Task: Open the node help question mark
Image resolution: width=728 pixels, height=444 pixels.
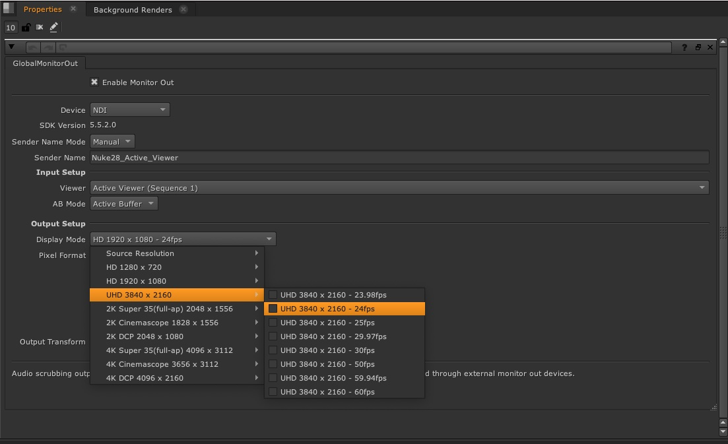Action: tap(684, 47)
